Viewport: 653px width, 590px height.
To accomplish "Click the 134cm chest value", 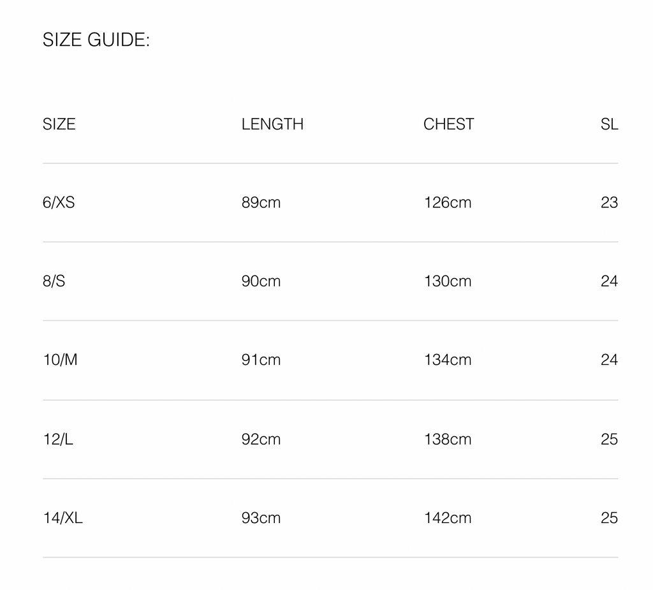I will [x=448, y=360].
